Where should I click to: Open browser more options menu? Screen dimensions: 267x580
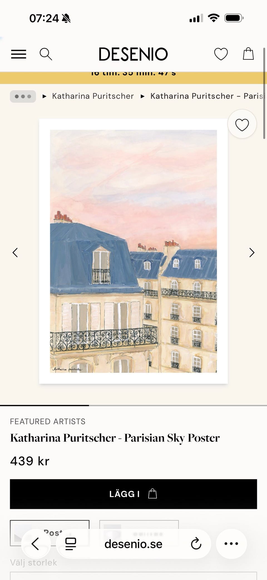[231, 544]
